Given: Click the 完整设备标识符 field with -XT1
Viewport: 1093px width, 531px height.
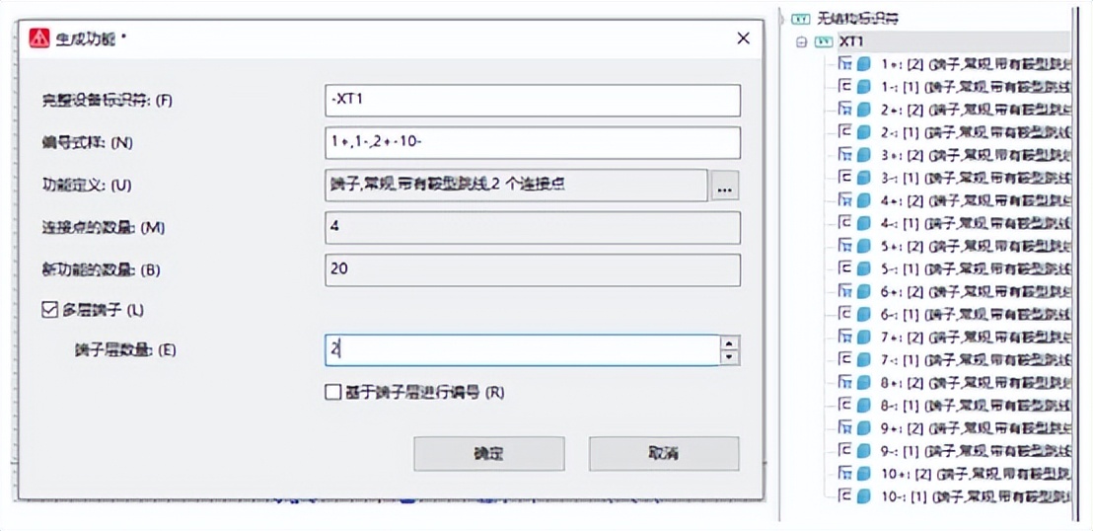Looking at the screenshot, I should (533, 100).
